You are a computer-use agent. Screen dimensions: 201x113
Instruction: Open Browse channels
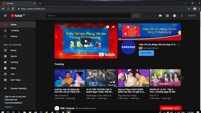(18, 88)
